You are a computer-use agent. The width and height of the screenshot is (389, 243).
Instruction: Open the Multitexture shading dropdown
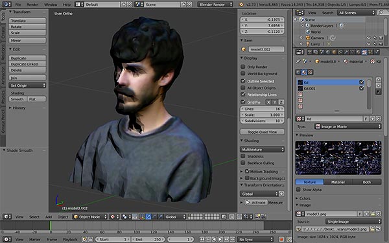[262, 149]
